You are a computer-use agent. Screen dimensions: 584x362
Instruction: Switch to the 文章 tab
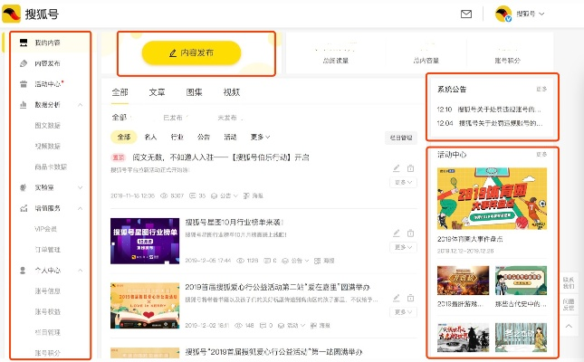(x=157, y=92)
